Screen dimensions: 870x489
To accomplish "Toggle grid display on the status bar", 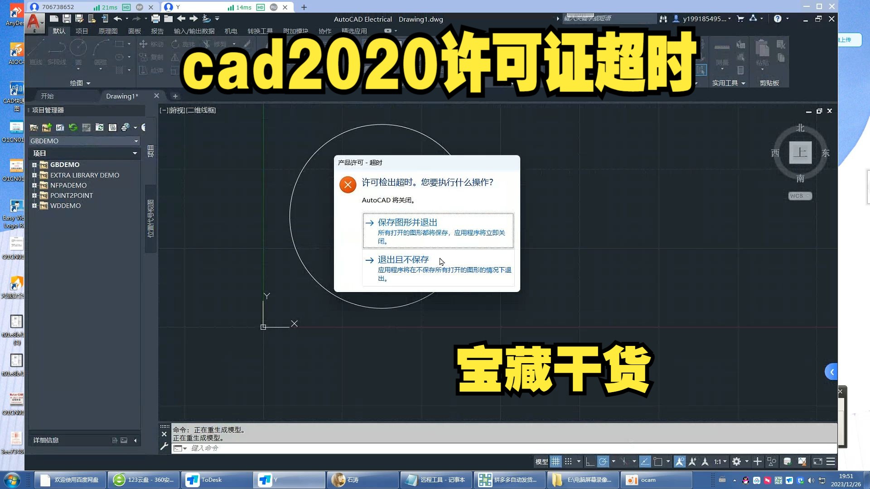I will click(556, 461).
